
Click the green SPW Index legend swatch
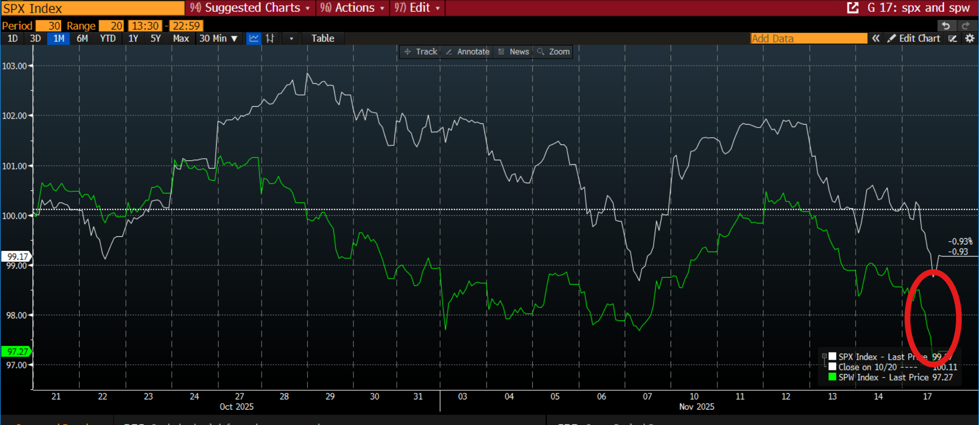pyautogui.click(x=832, y=377)
